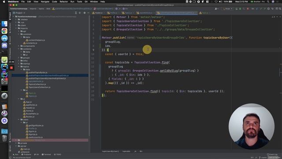Open the user account dropdown in toolbar

(216, 9)
